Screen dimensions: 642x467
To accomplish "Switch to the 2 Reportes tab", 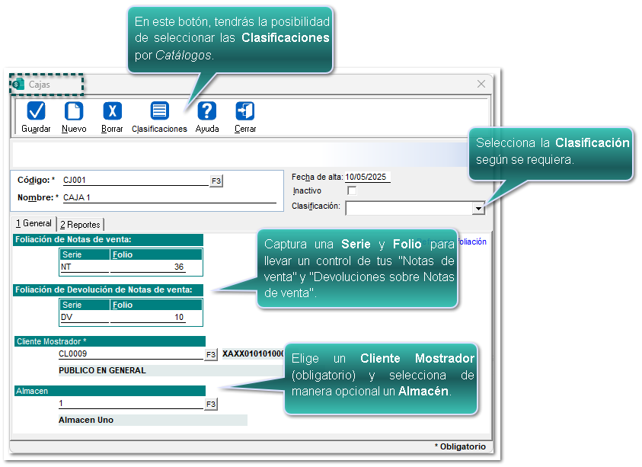I will pyautogui.click(x=81, y=224).
